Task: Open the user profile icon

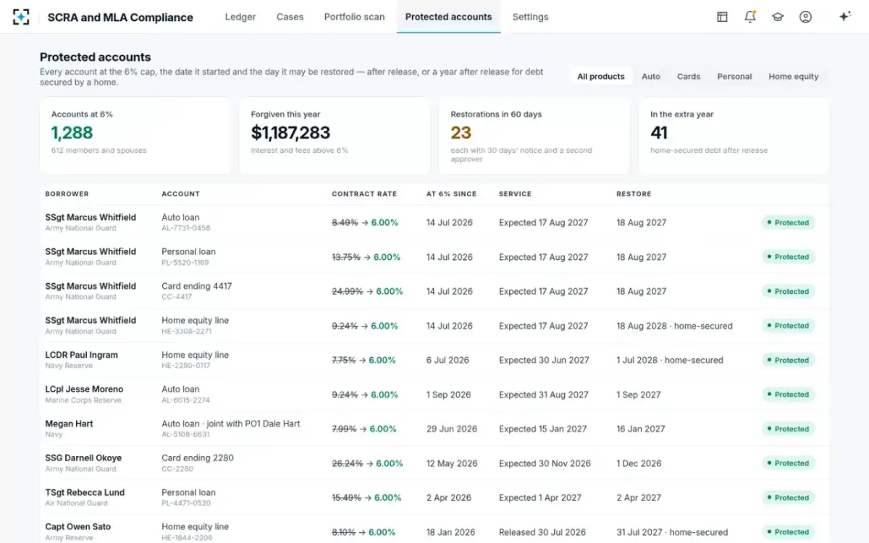Action: (x=805, y=17)
